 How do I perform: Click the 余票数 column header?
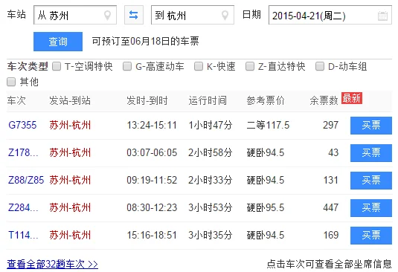324,100
